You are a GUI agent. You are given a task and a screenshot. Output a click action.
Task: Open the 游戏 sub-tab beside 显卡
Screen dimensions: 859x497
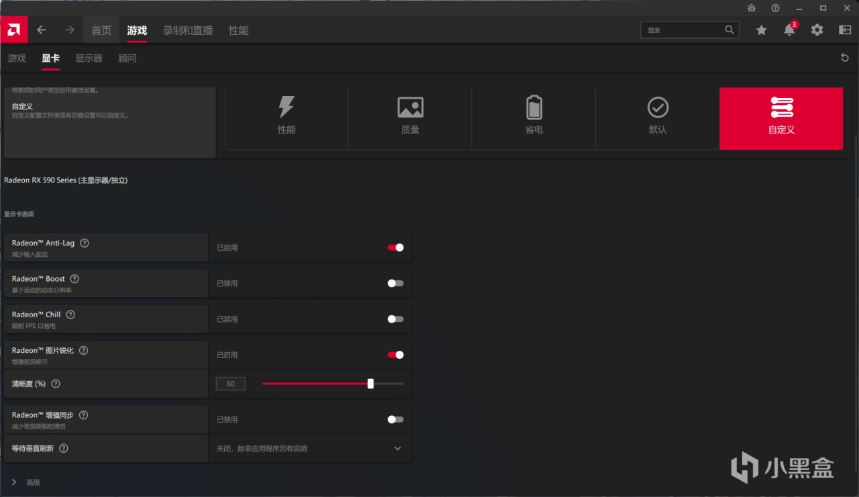click(x=17, y=58)
